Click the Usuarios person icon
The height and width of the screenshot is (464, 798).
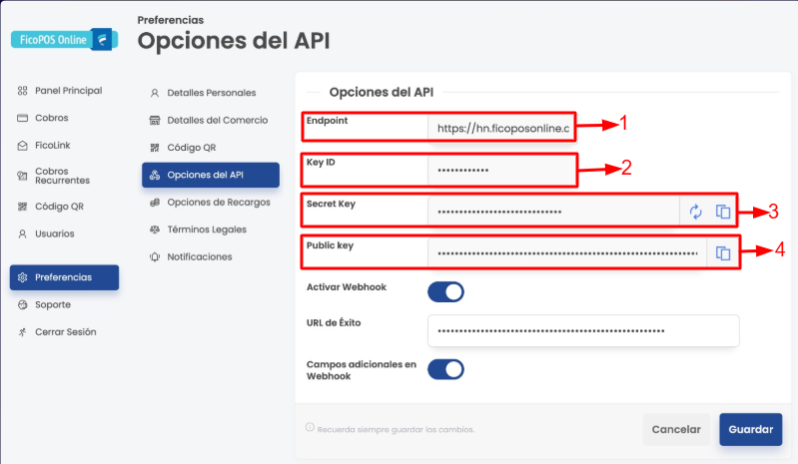pyautogui.click(x=22, y=233)
